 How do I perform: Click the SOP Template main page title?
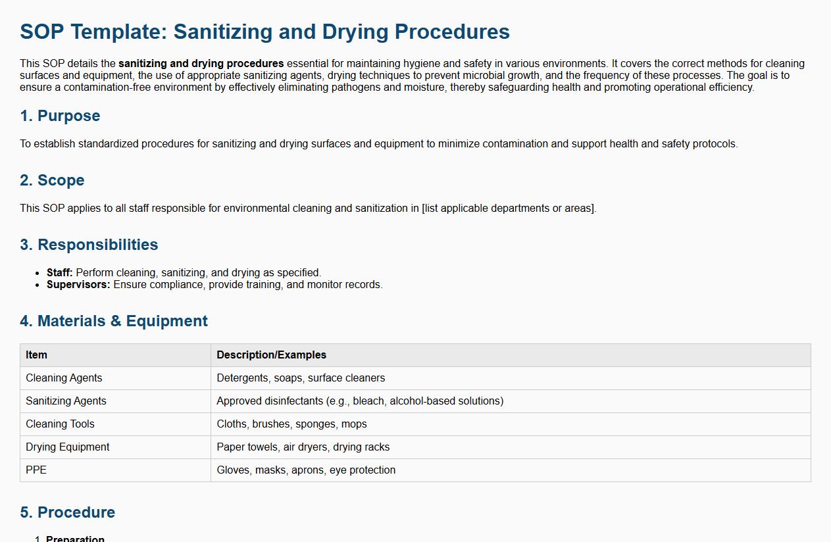click(x=264, y=32)
